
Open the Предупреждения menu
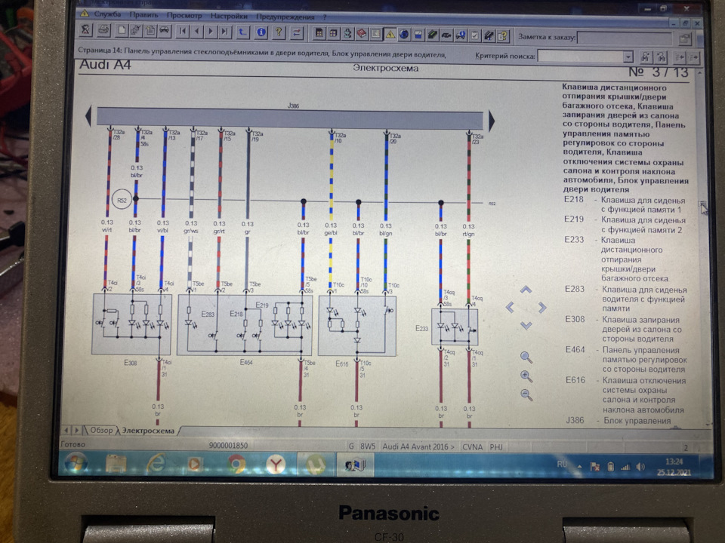pyautogui.click(x=285, y=17)
